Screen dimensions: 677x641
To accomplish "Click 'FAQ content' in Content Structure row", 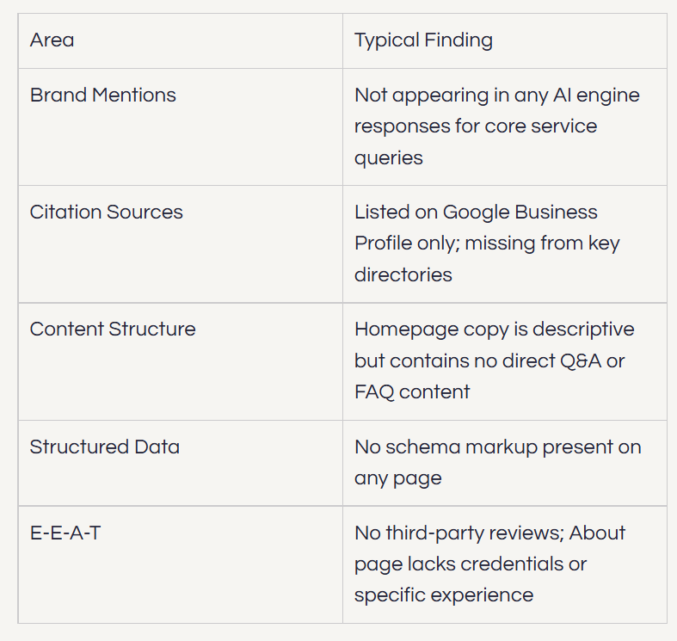I will tap(412, 392).
